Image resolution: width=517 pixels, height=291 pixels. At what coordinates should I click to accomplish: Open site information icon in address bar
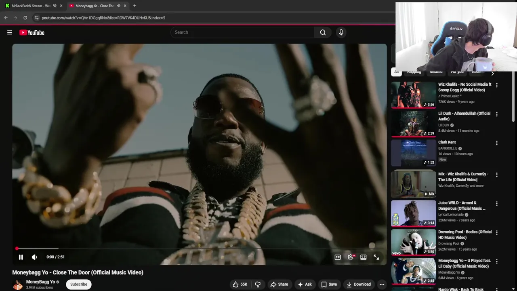click(x=37, y=18)
